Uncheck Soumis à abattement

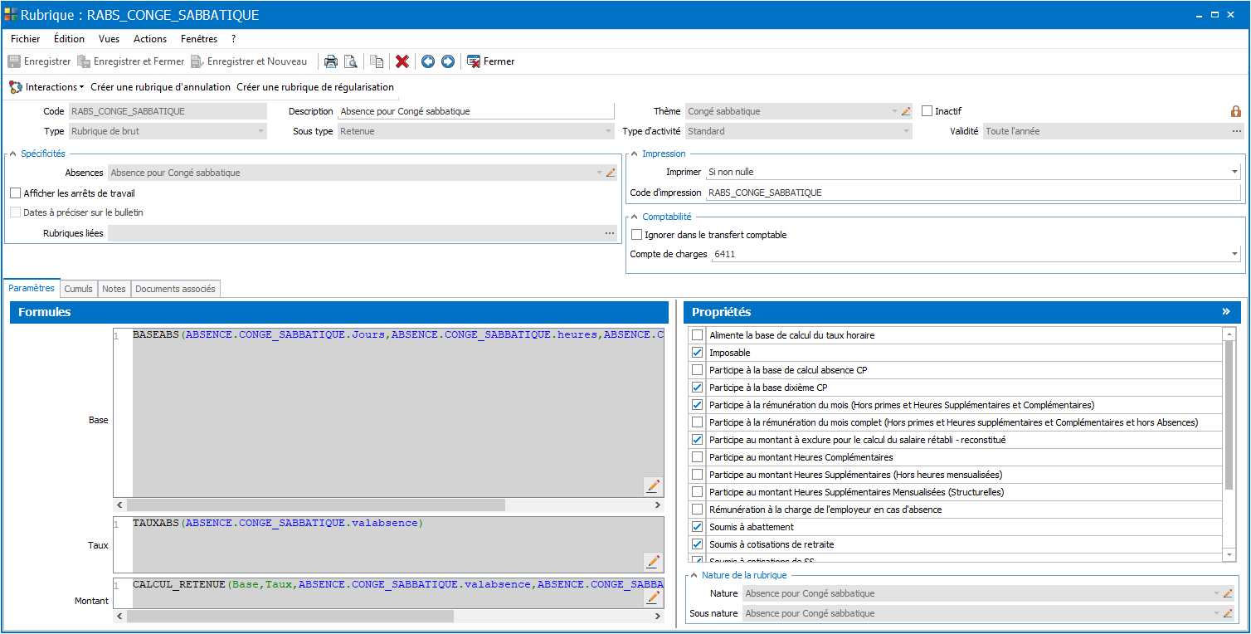coord(697,527)
